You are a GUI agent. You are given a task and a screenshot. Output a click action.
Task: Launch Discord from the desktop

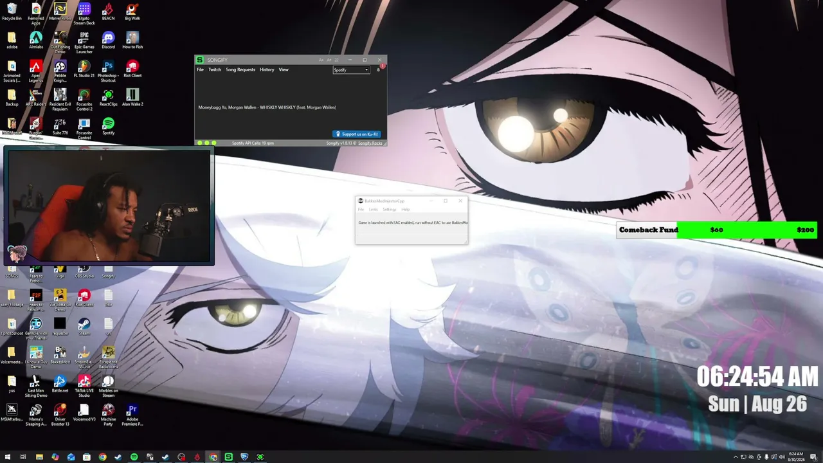108,40
